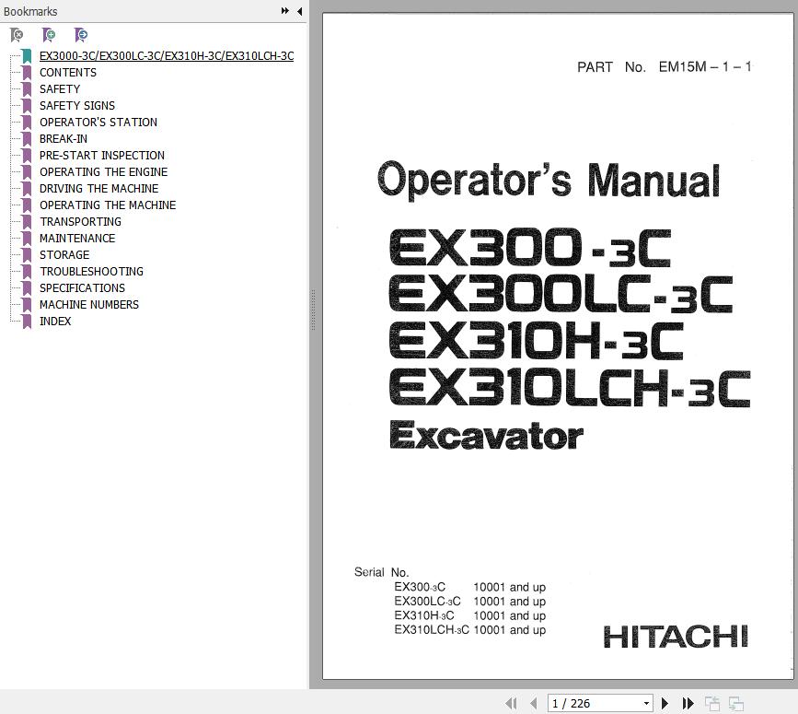The image size is (798, 714).
Task: Expand the bookmarks panel with the double-arrow icon
Action: coord(285,11)
